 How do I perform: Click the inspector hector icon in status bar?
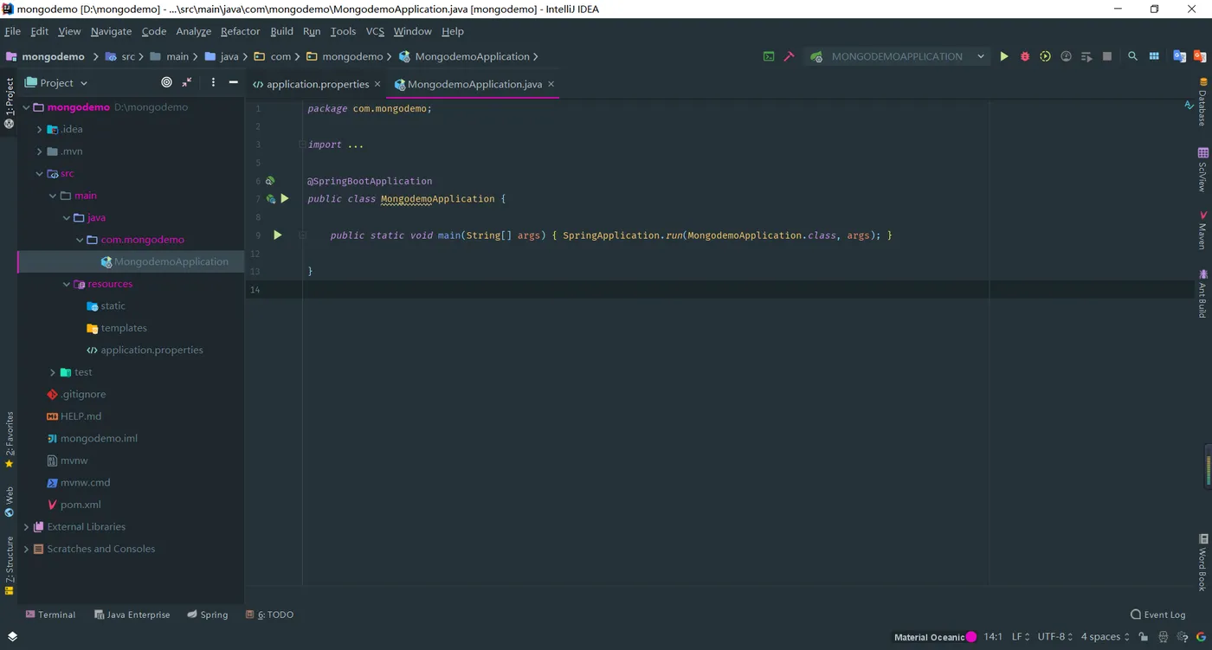pyautogui.click(x=1163, y=636)
